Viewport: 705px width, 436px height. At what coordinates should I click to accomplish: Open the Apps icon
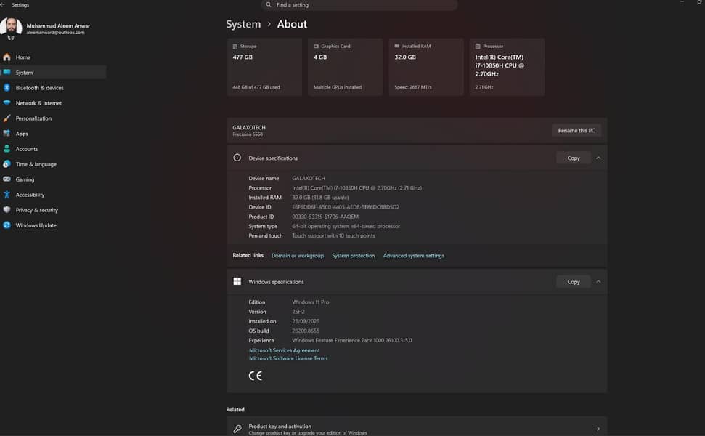(7, 133)
